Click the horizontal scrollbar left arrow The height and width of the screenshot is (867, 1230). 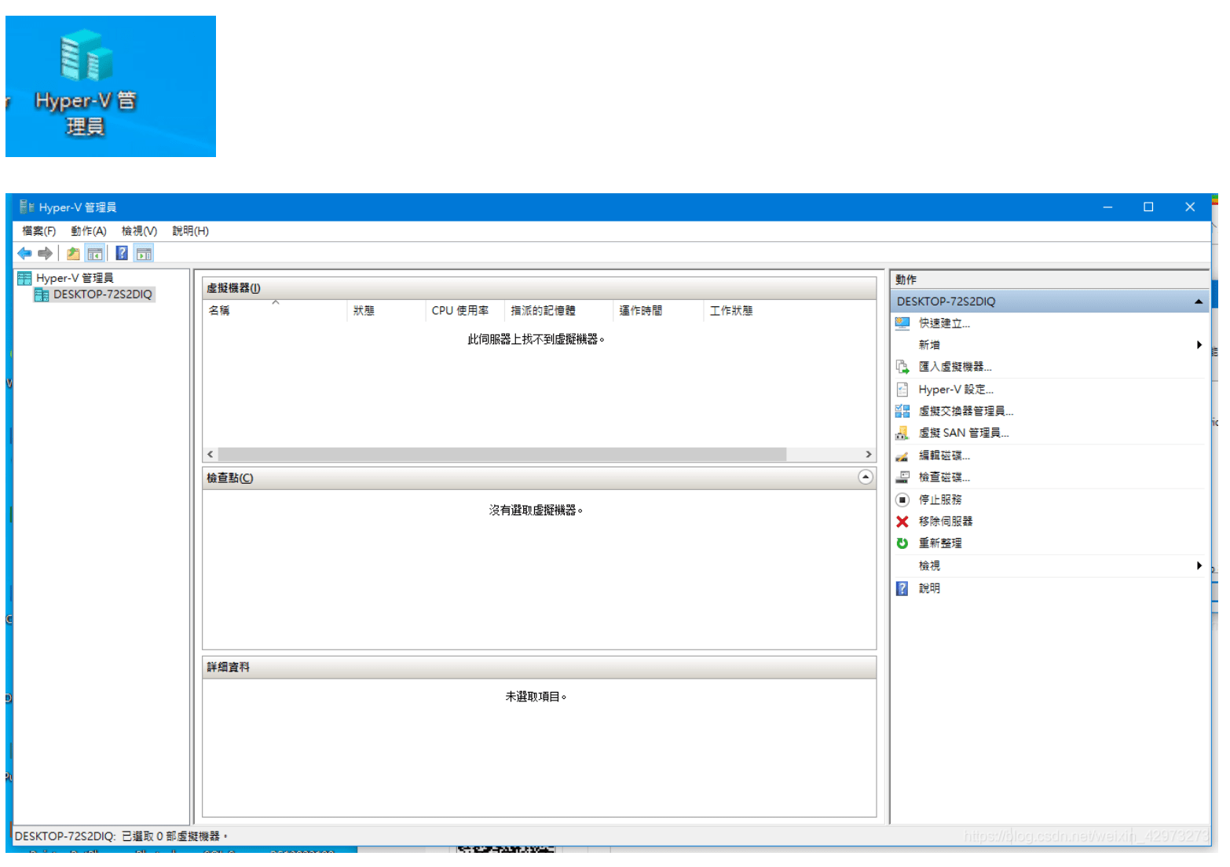pos(210,455)
